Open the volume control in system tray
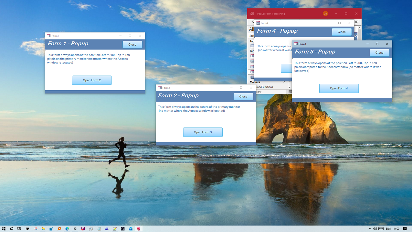Screen dimensions: 412x232 click(375, 229)
